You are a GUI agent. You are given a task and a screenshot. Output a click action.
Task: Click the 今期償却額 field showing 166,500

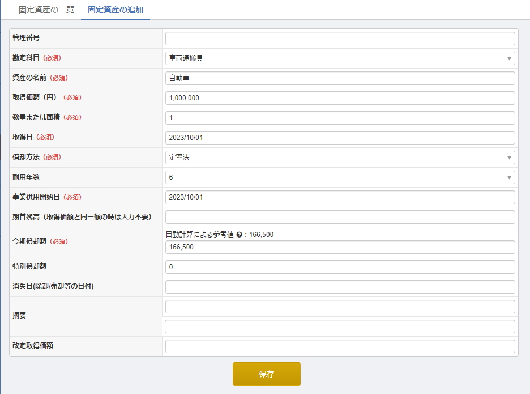340,247
